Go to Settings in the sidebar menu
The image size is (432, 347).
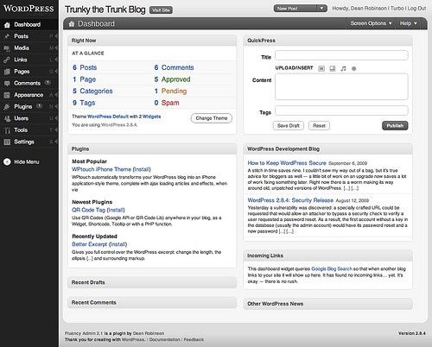click(24, 142)
